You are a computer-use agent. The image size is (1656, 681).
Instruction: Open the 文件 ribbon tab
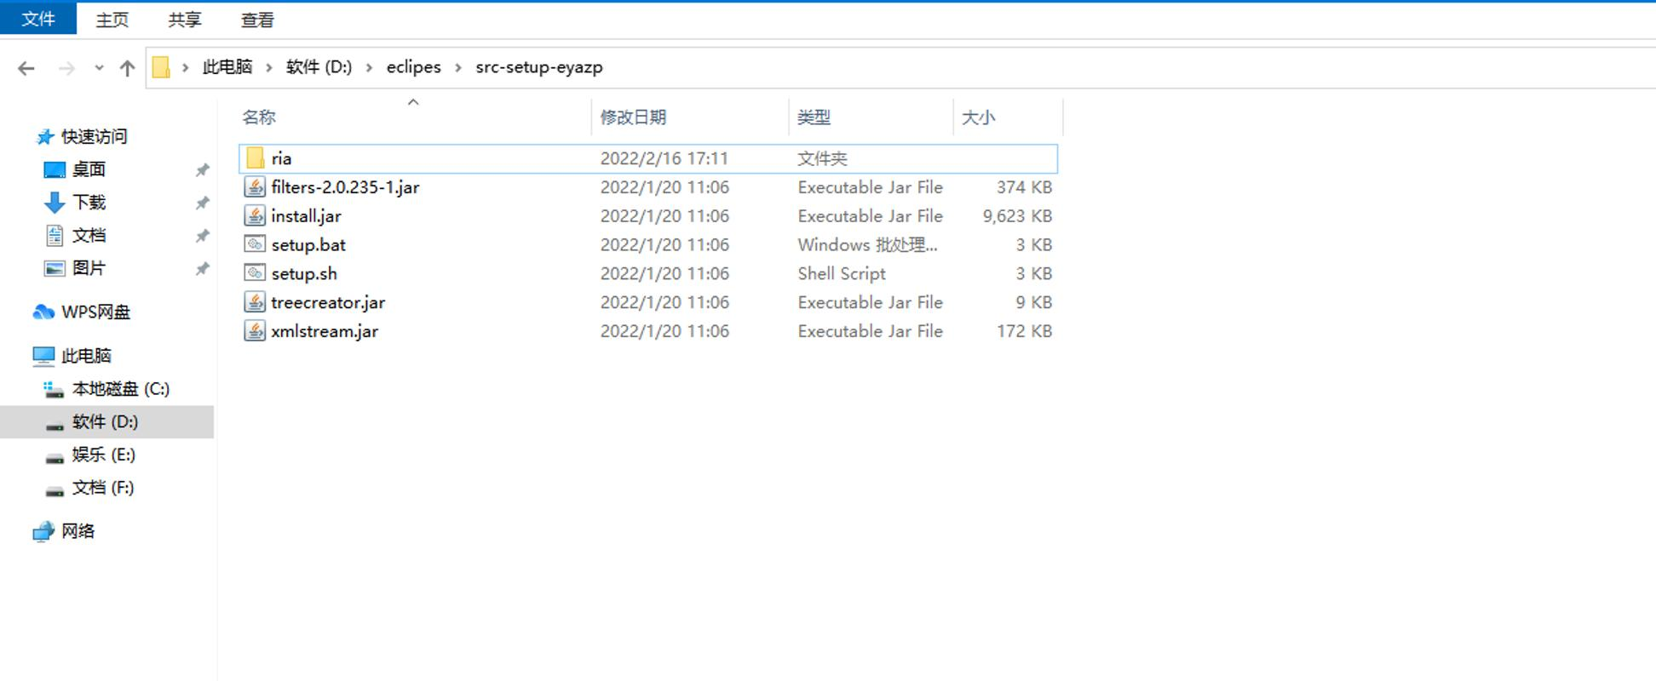pos(38,19)
